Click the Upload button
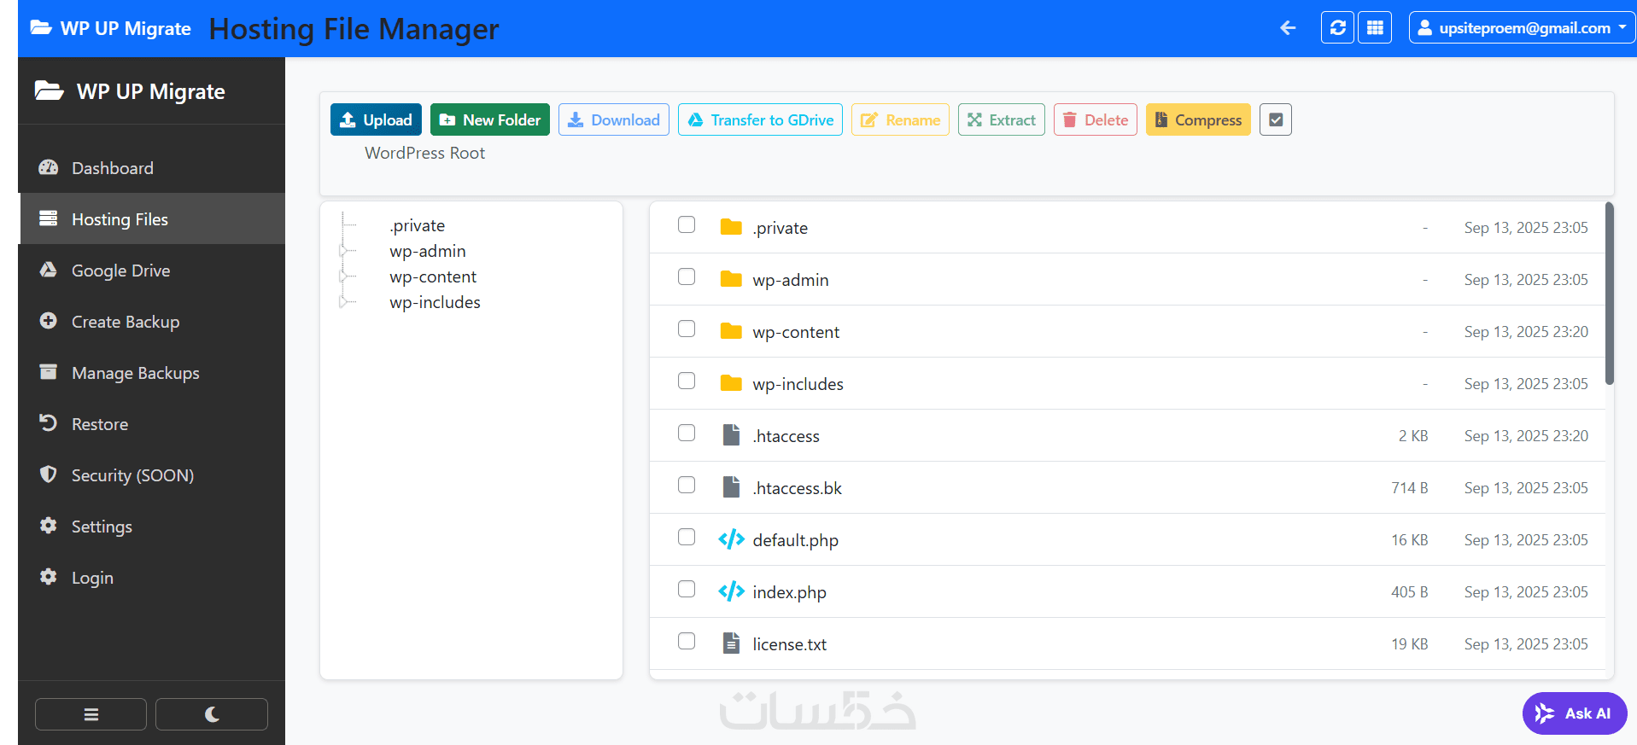This screenshot has height=745, width=1637. (x=376, y=119)
